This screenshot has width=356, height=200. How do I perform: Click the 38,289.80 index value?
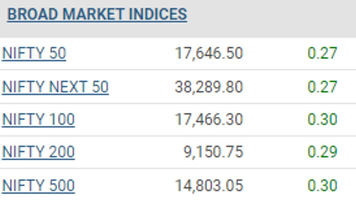click(209, 87)
